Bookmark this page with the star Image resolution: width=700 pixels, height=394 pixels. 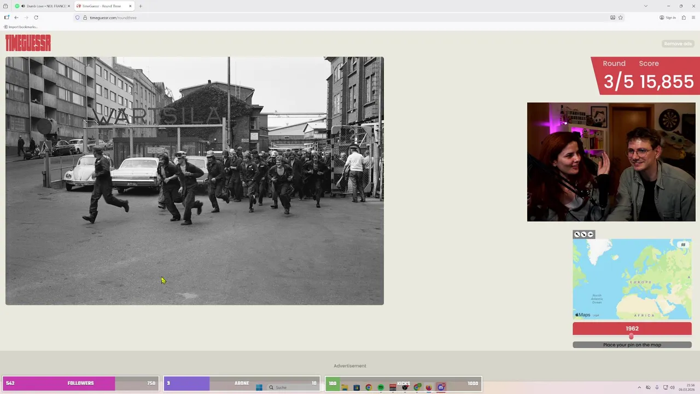click(x=621, y=18)
